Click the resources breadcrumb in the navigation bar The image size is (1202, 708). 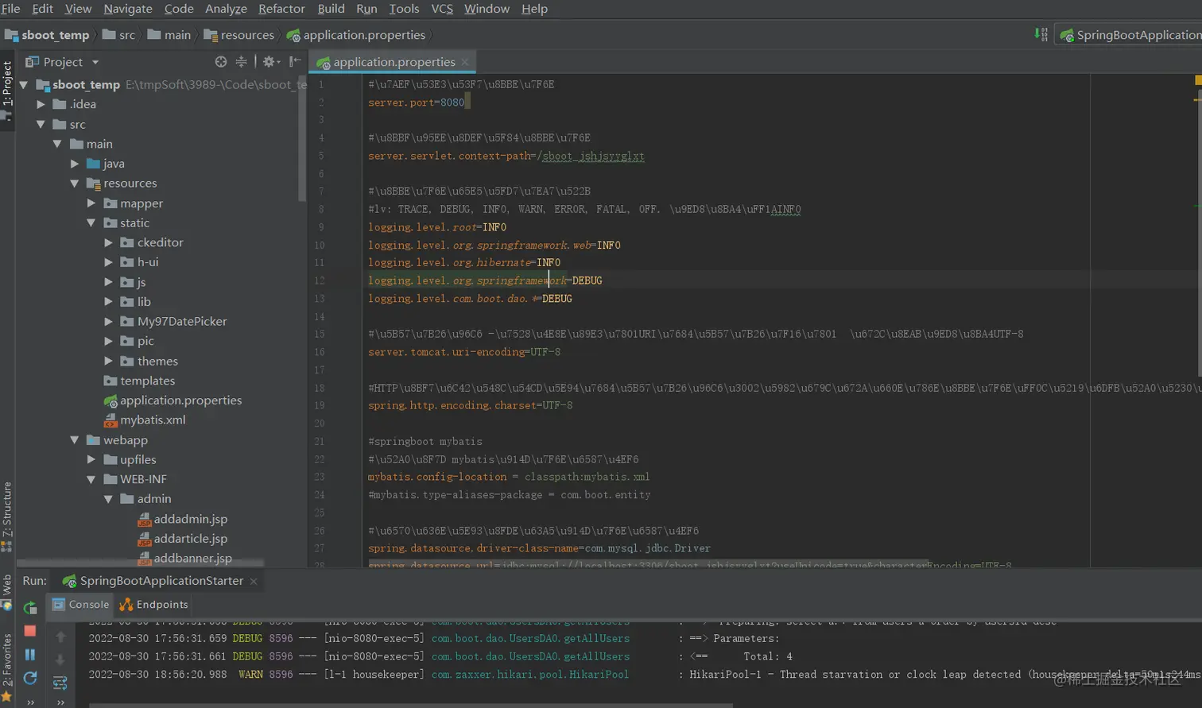[x=246, y=35]
